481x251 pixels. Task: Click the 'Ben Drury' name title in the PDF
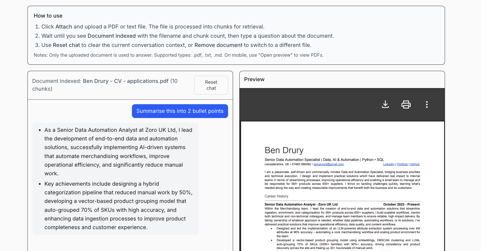284,150
